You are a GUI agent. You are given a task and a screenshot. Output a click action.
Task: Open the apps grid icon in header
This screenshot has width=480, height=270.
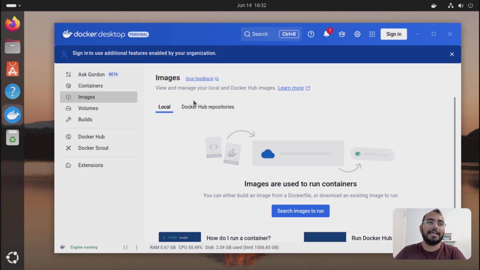[x=372, y=34]
